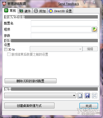
Task: Click the 删除沉积的游戏配置 button
Action: [x=31, y=81]
